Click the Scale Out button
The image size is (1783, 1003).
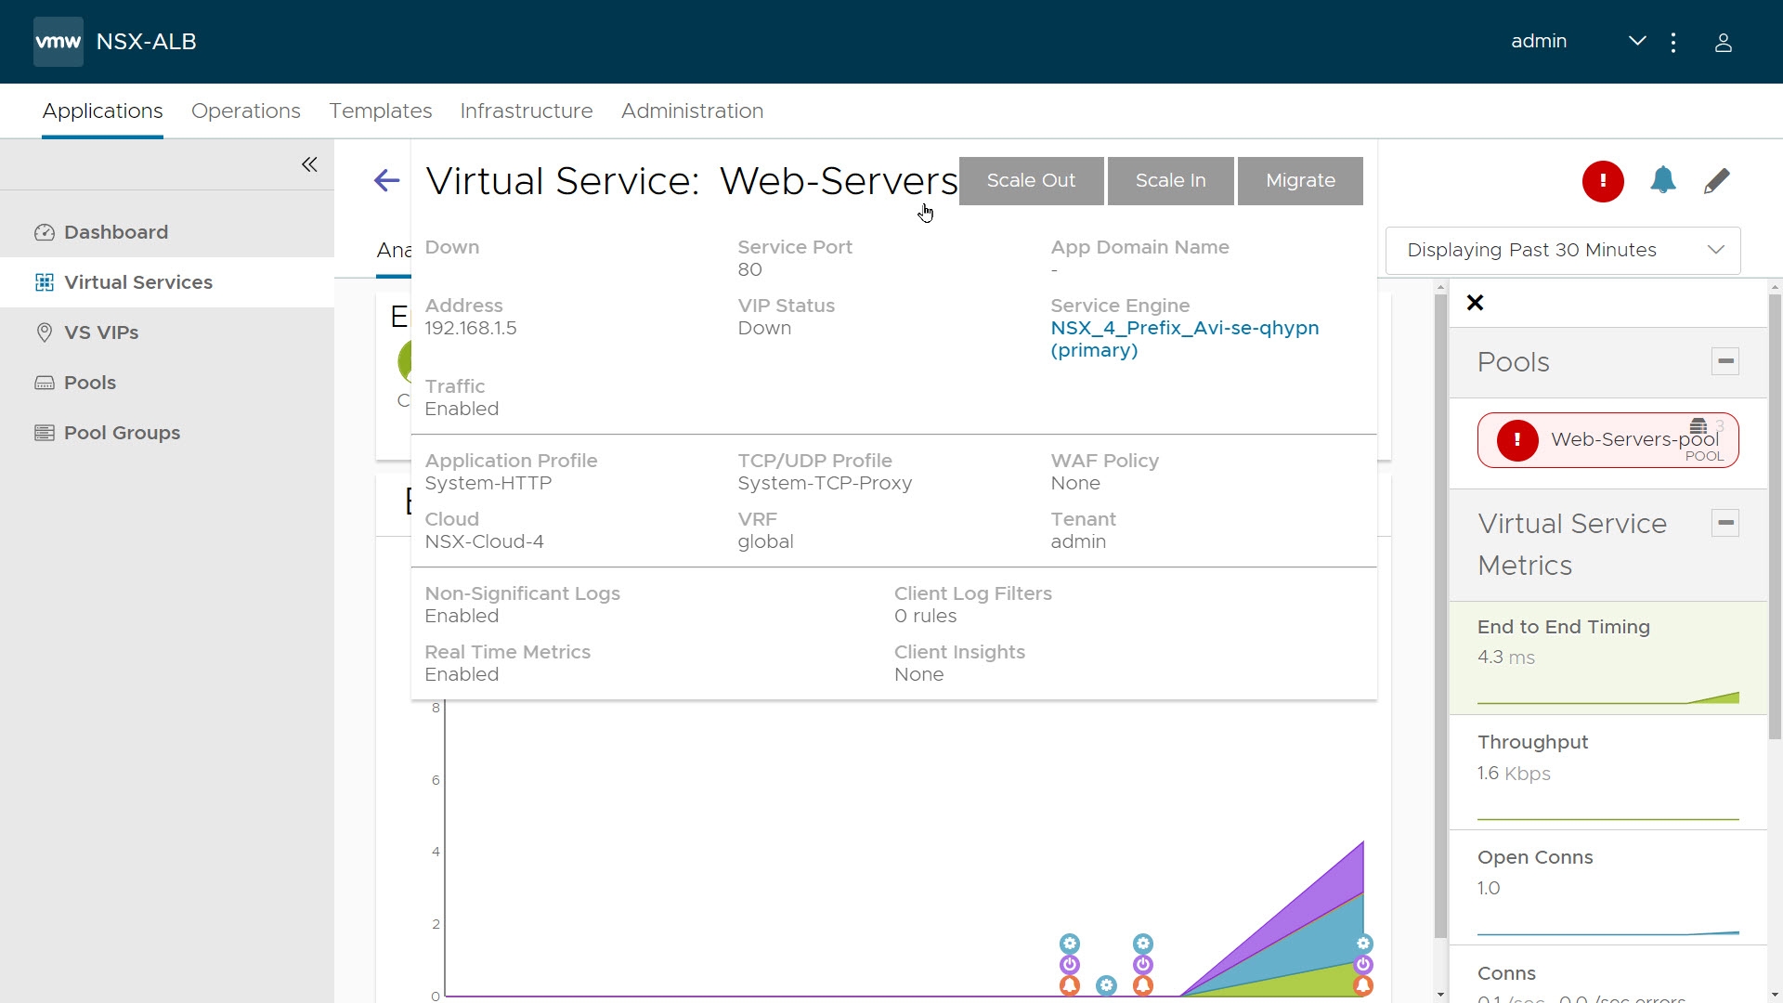pos(1031,180)
